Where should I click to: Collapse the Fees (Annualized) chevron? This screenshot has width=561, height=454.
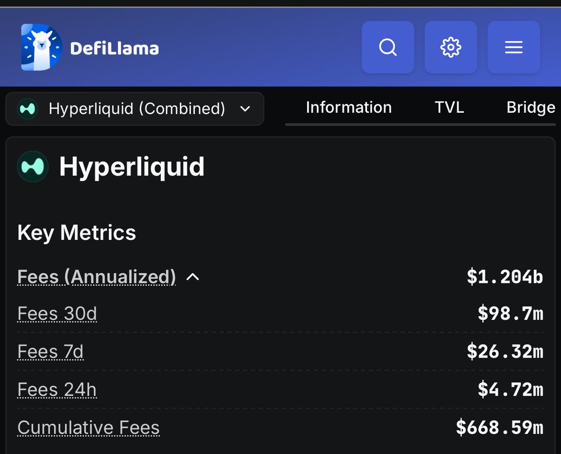(193, 277)
